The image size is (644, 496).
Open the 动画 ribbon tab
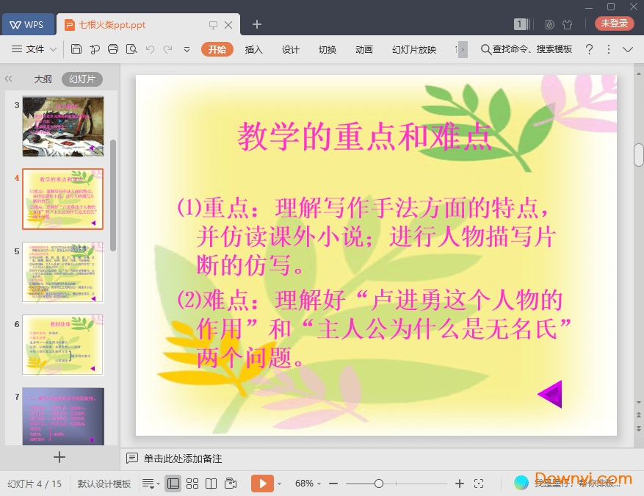coord(363,49)
